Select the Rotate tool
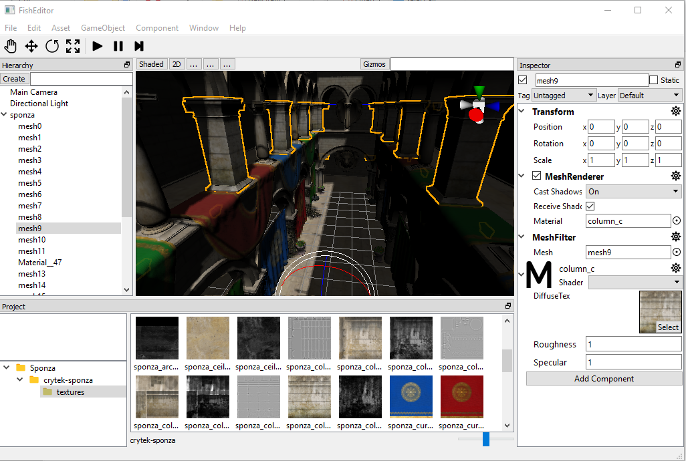Image resolution: width=686 pixels, height=461 pixels. point(52,46)
